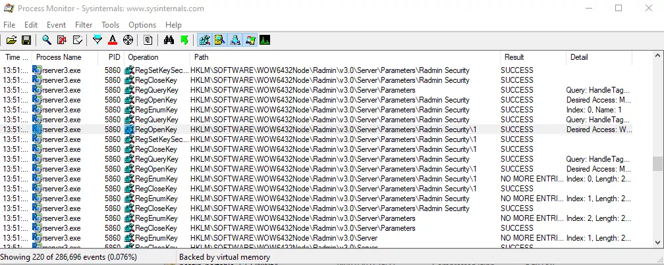Open the Highlight red A icon
Screen dimensions: 664x265
point(112,40)
